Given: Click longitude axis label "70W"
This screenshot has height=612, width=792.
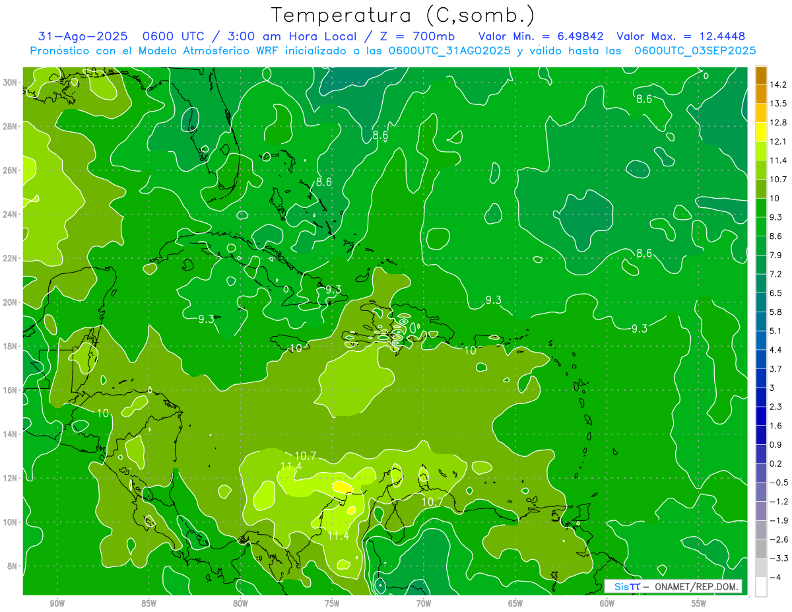Looking at the screenshot, I should click(x=424, y=603).
